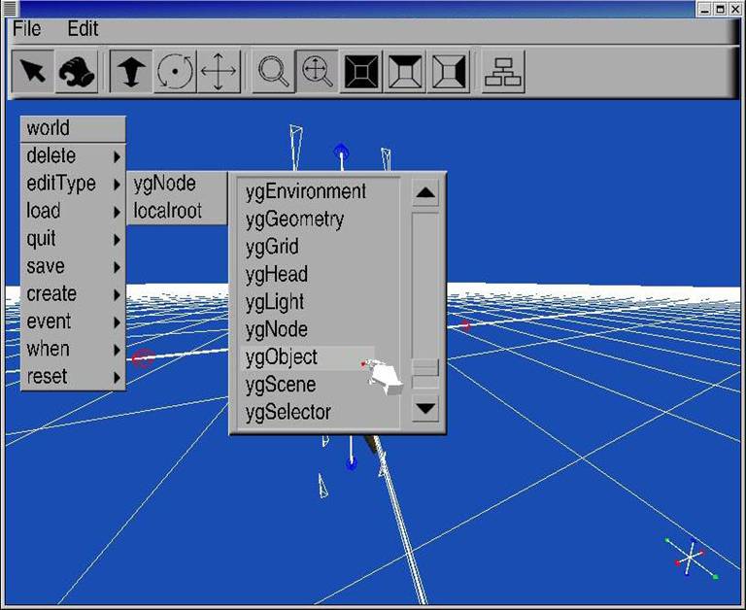The width and height of the screenshot is (746, 610).
Task: Open the scene hierarchy tree icon
Action: click(503, 71)
